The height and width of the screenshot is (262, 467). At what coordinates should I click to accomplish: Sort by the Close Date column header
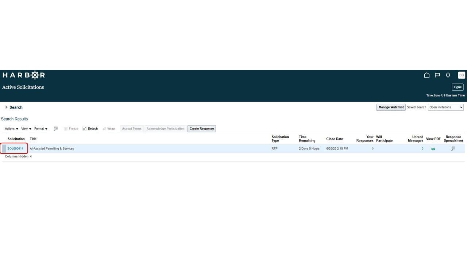pyautogui.click(x=335, y=139)
